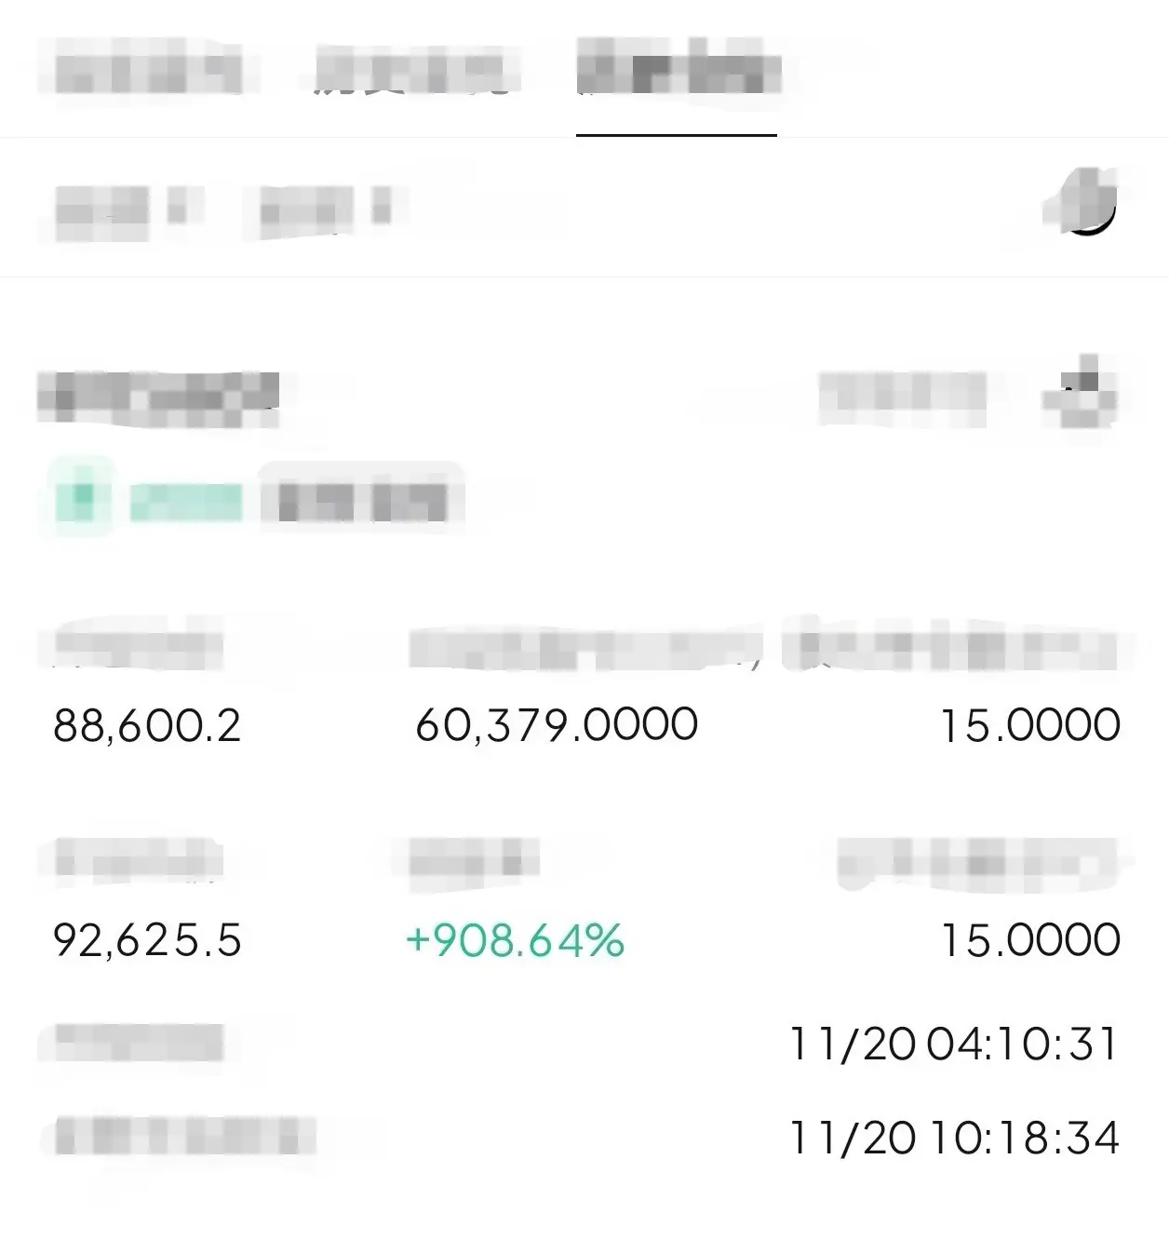Click the 11/20 04:10:31 timestamp
This screenshot has height=1240, width=1169.
coord(953,1044)
